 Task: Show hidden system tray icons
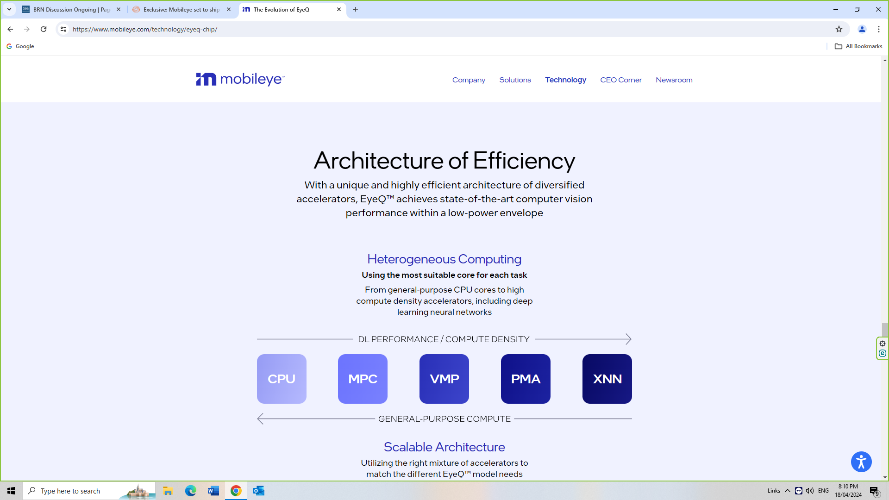pos(787,491)
